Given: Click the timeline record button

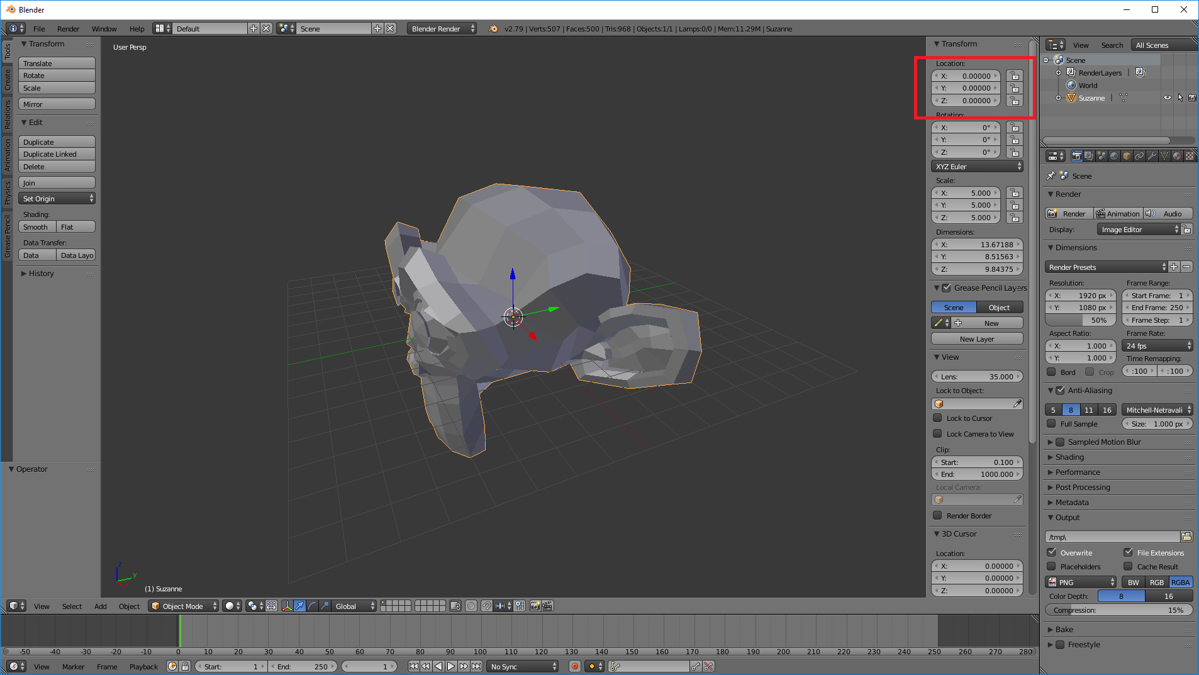Looking at the screenshot, I should click(x=574, y=666).
